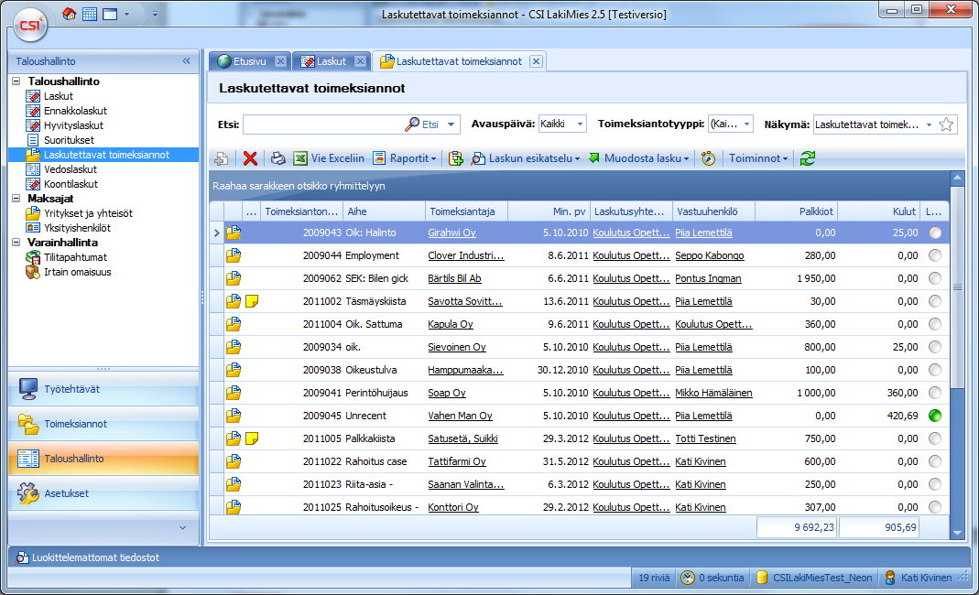Click the refresh green arrows icon
The height and width of the screenshot is (595, 979).
coord(808,158)
